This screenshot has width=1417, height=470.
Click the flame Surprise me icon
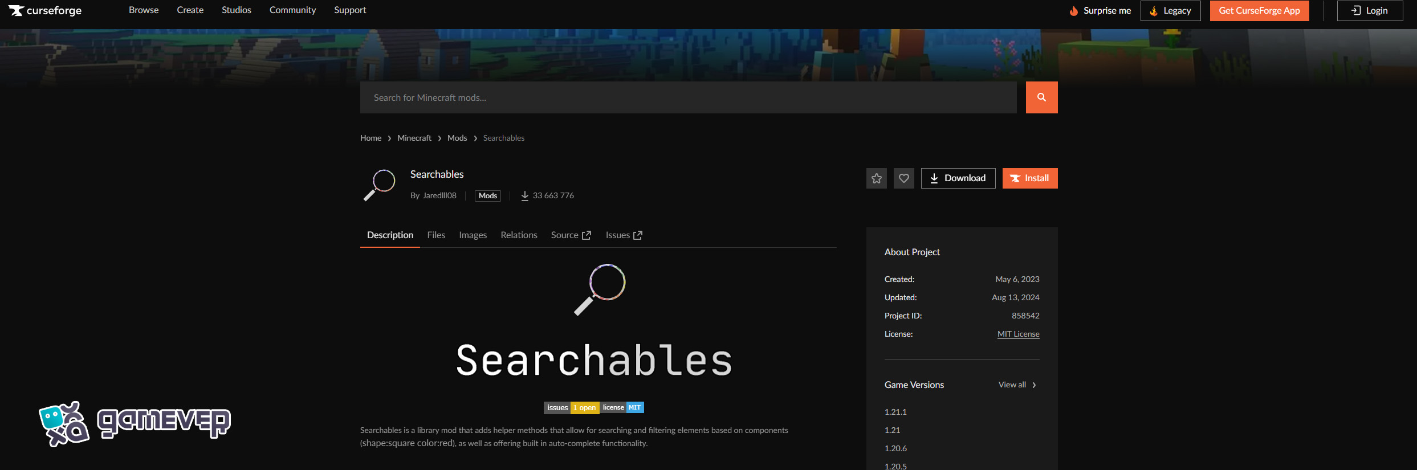(1074, 11)
